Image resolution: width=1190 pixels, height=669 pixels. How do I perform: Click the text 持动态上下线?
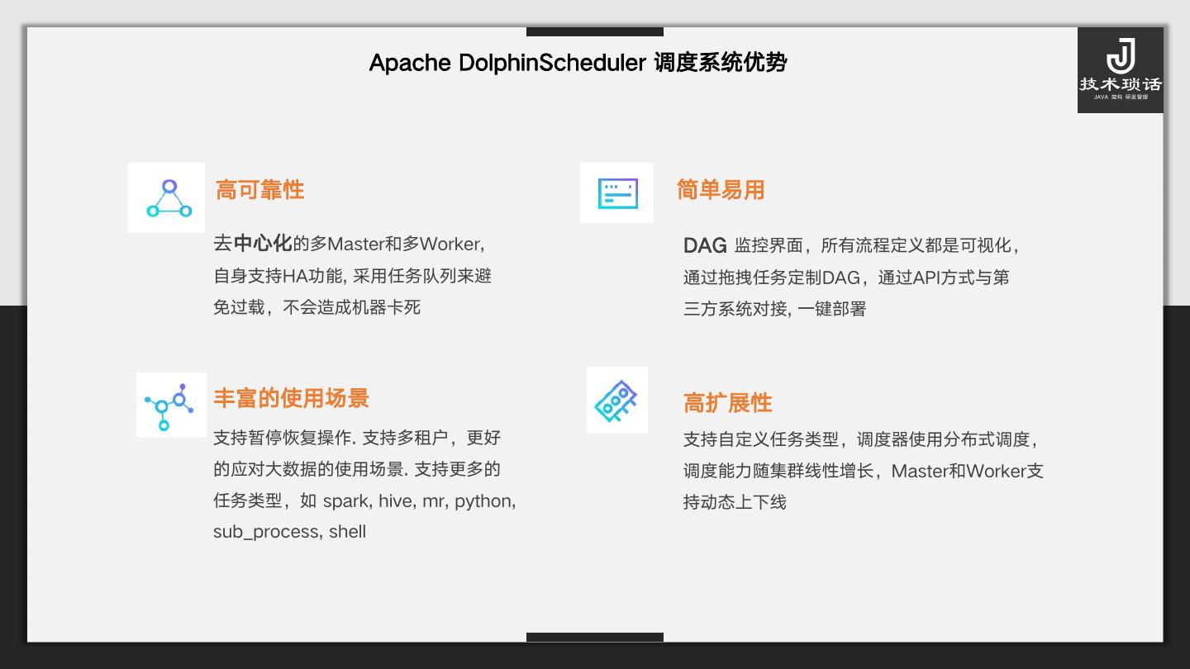tap(735, 502)
